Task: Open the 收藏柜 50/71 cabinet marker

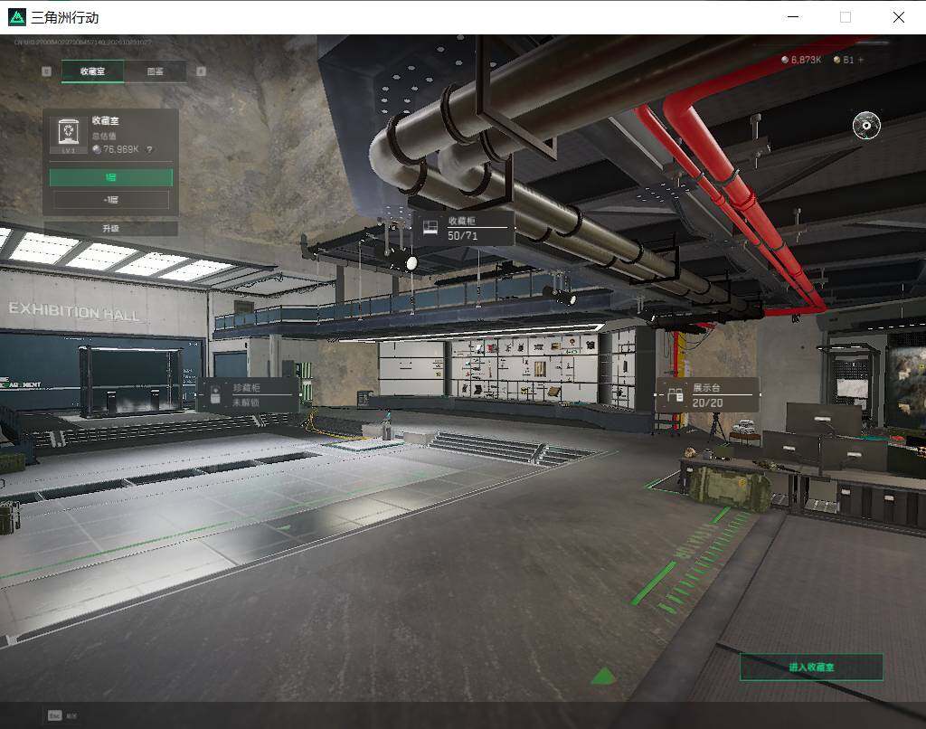Action: [x=463, y=228]
